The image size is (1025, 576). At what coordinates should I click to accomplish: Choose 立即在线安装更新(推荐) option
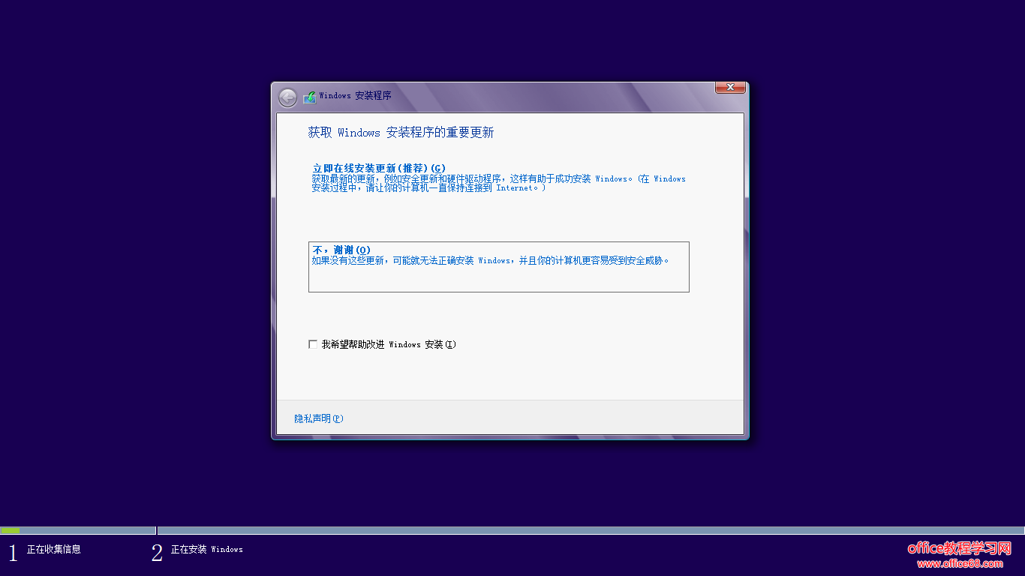[498, 178]
